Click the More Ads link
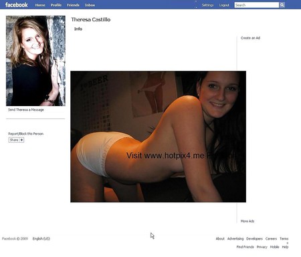 [247, 221]
